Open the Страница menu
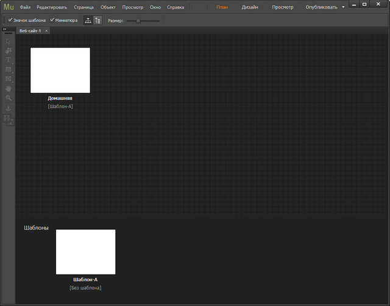Screen dimensions: 390x306 pyautogui.click(x=84, y=7)
